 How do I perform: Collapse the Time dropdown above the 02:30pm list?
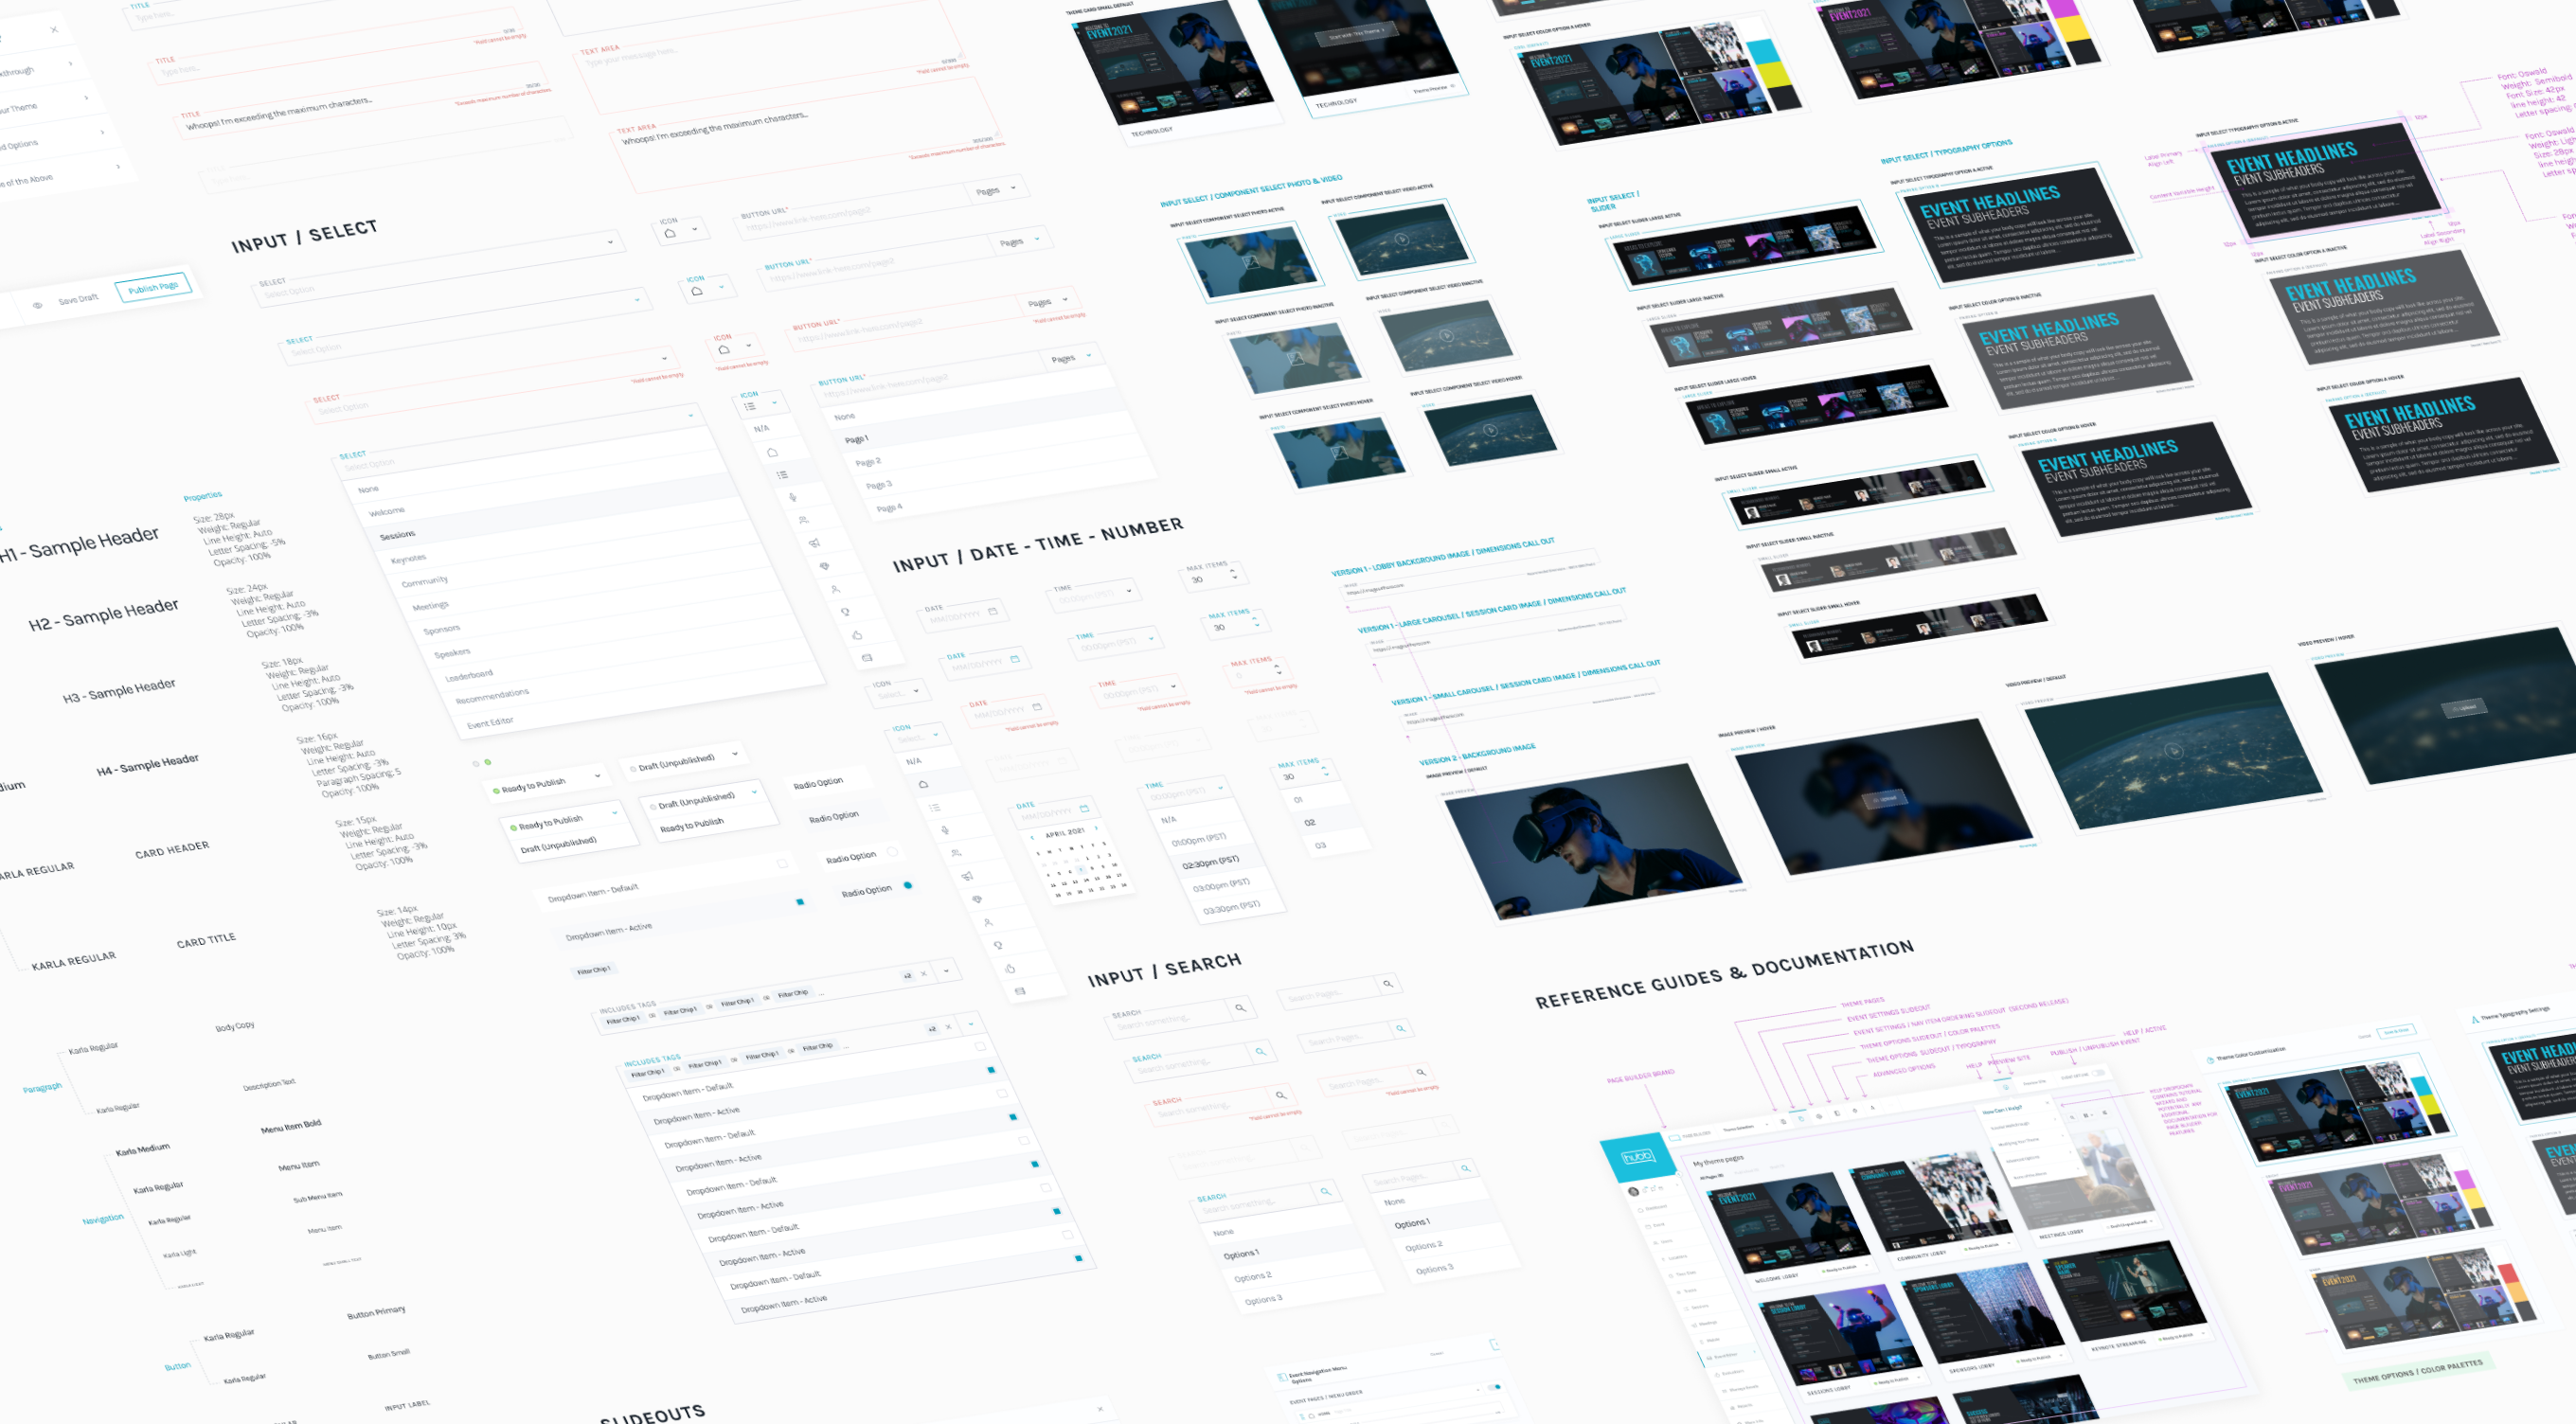coord(1220,788)
